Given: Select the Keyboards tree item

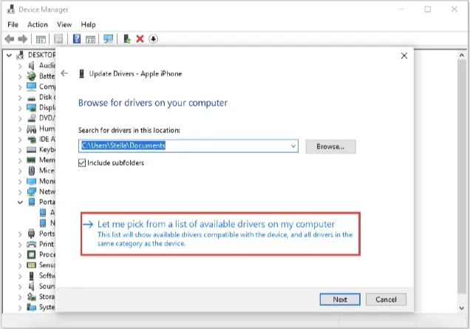Looking at the screenshot, I should [x=47, y=149].
